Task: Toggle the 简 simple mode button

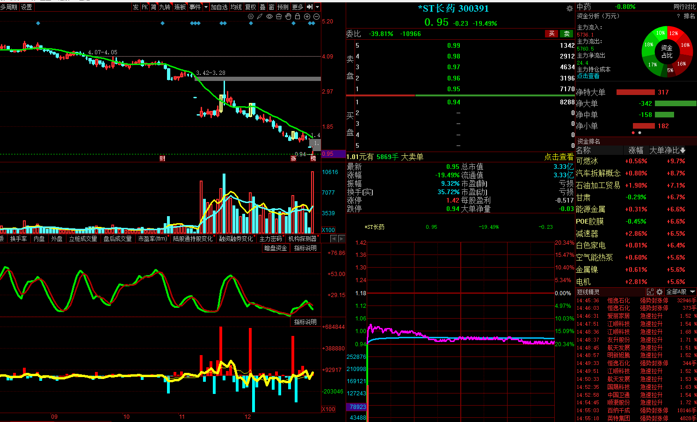Action: (x=153, y=7)
